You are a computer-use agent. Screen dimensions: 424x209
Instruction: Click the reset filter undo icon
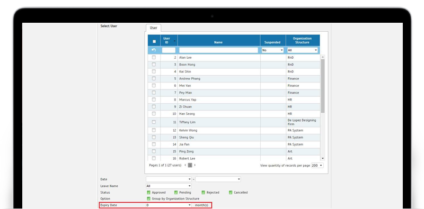154,50
